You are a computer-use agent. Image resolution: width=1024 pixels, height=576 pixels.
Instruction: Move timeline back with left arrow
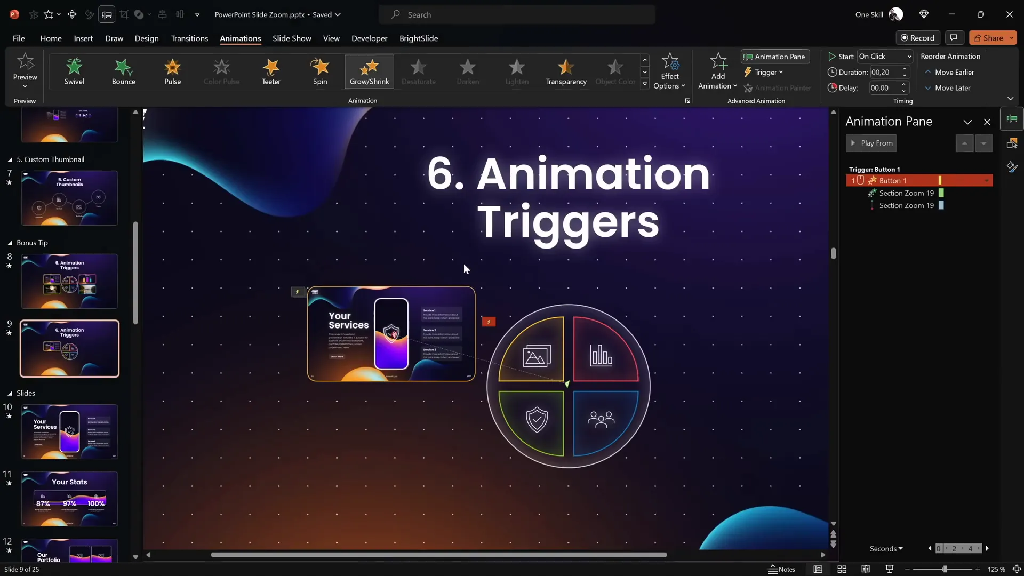coord(930,548)
